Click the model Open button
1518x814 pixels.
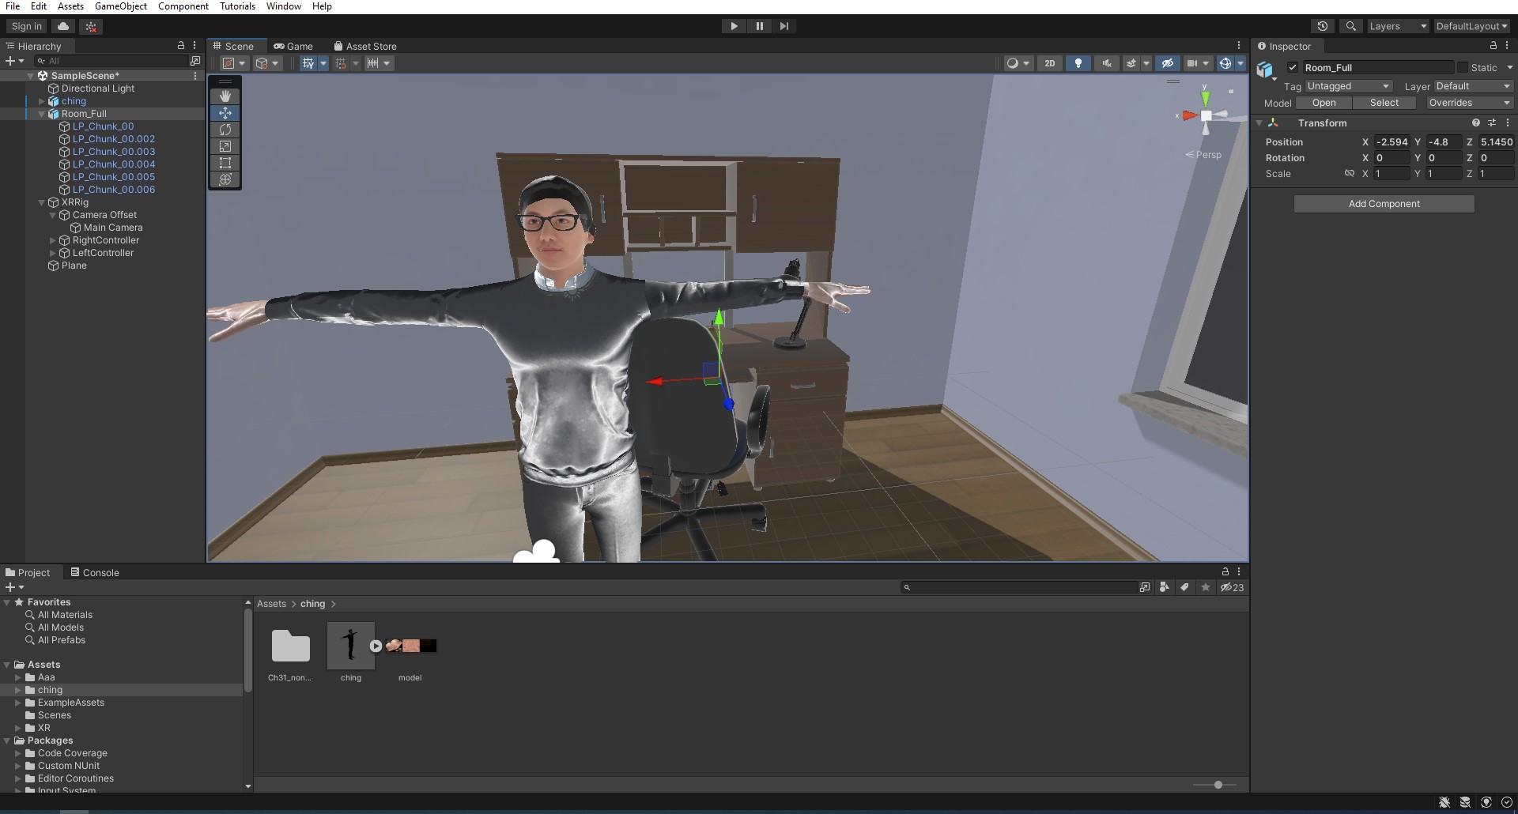(1324, 103)
